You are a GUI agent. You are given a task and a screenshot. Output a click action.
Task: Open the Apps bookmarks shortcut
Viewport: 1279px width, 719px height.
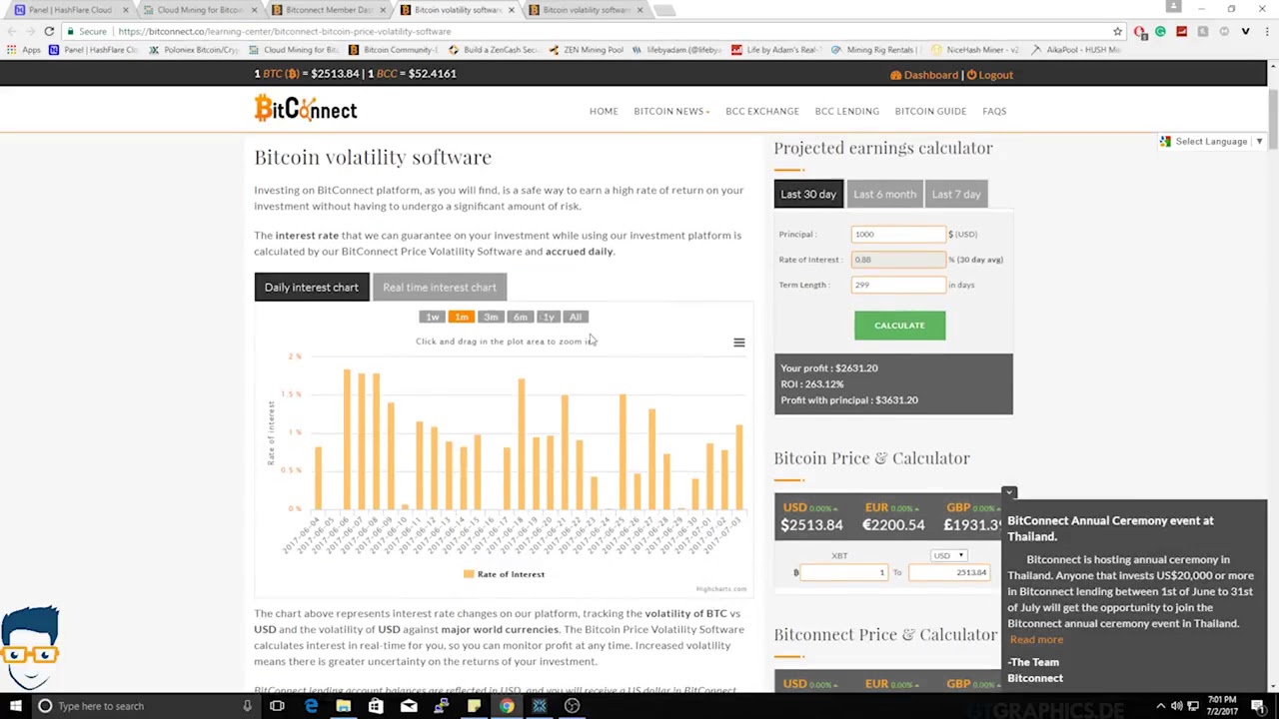pyautogui.click(x=24, y=49)
